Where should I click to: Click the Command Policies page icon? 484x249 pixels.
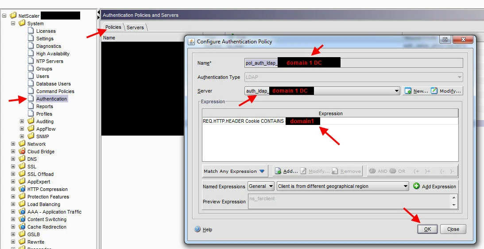[31, 91]
